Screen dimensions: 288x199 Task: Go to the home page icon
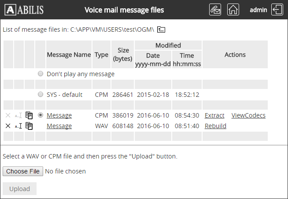point(233,10)
